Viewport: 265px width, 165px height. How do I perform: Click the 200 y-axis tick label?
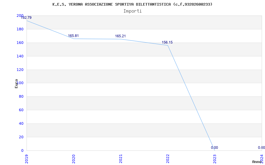(x=20, y=16)
